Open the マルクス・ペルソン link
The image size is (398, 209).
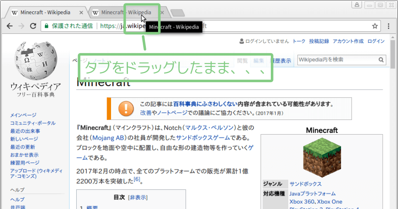[x=209, y=128]
